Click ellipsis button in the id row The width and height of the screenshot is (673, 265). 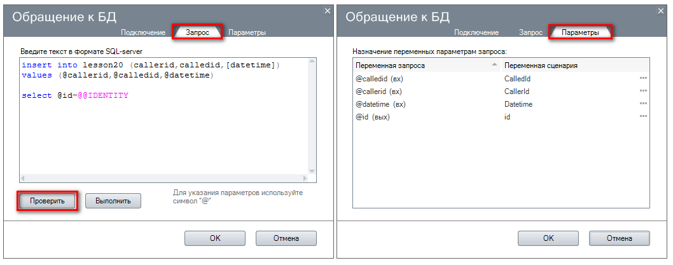643,117
